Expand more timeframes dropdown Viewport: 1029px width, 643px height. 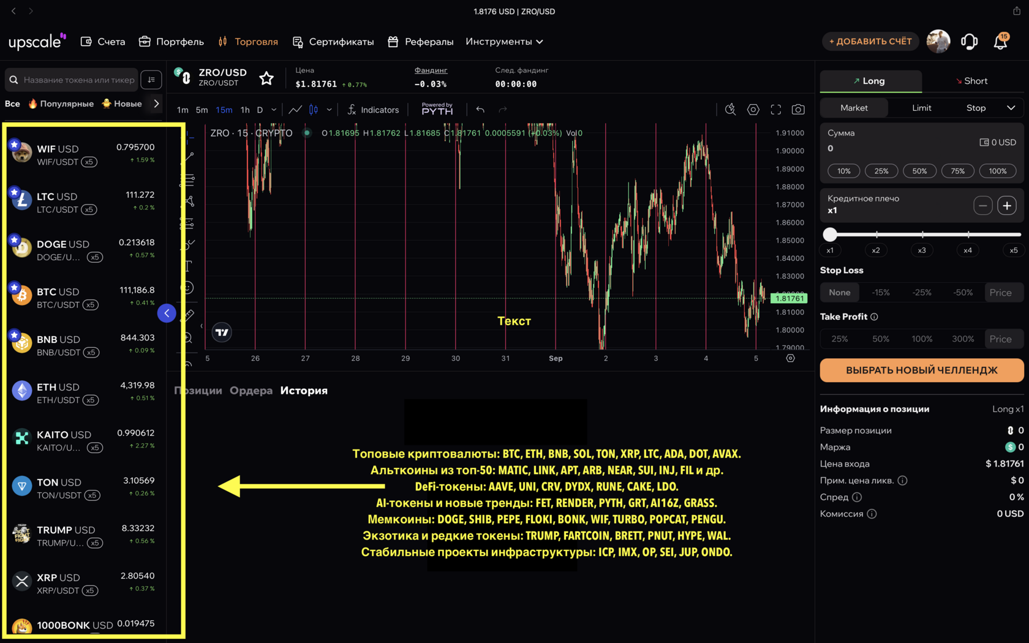click(274, 110)
